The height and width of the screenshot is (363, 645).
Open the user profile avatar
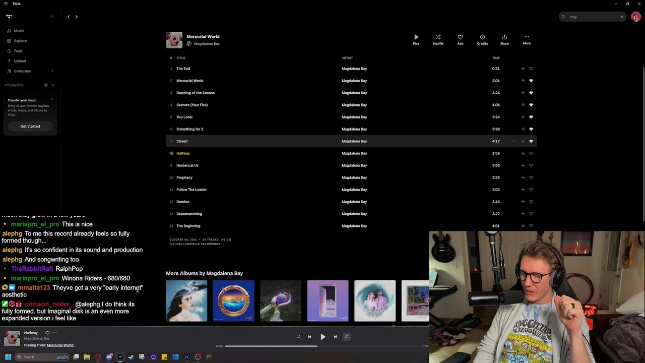point(635,17)
